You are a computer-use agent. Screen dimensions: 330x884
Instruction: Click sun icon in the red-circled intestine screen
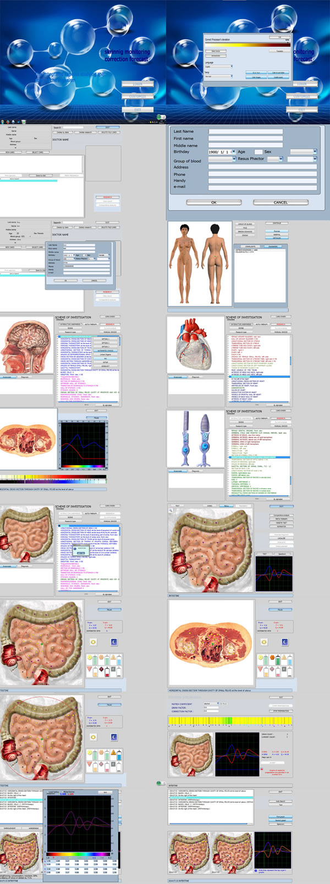[x=93, y=737]
